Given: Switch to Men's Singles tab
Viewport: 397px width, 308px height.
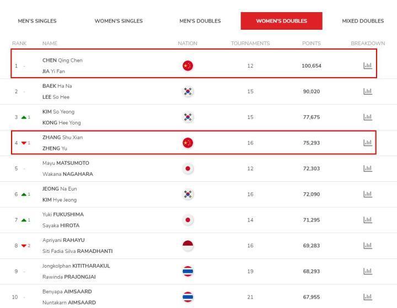Looking at the screenshot, I should pos(37,21).
